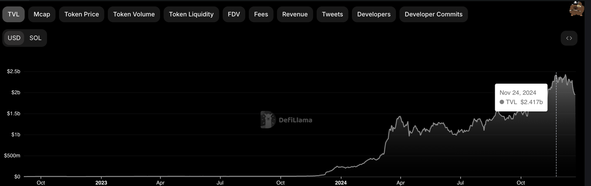The height and width of the screenshot is (186, 591).
Task: Select the Developers metric
Action: click(x=374, y=14)
